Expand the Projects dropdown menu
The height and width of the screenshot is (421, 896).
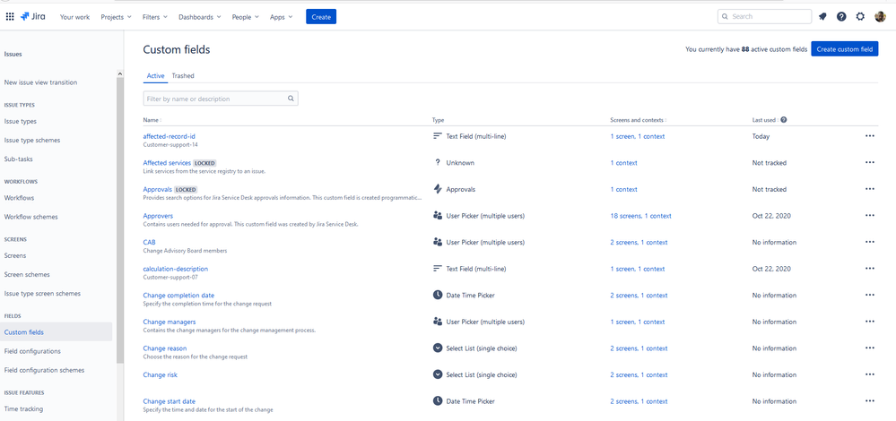116,17
